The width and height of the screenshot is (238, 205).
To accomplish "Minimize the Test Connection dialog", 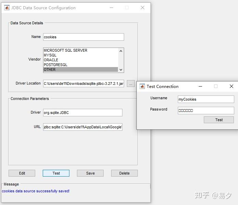I will coord(200,86).
